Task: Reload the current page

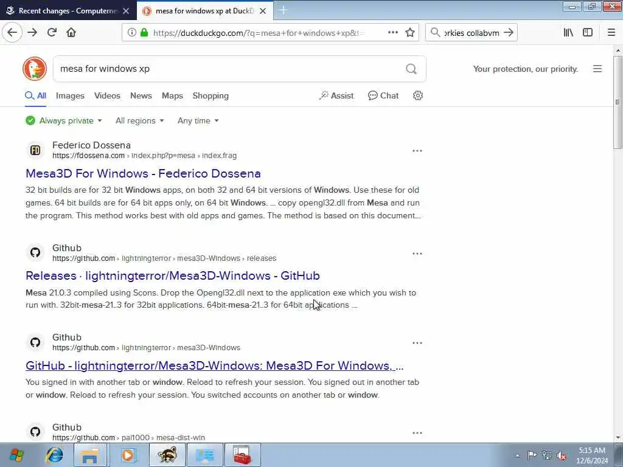Action: (x=52, y=32)
